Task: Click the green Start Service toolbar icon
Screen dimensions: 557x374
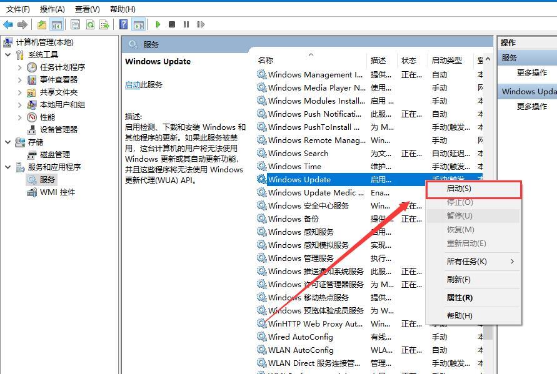Action: (x=158, y=24)
